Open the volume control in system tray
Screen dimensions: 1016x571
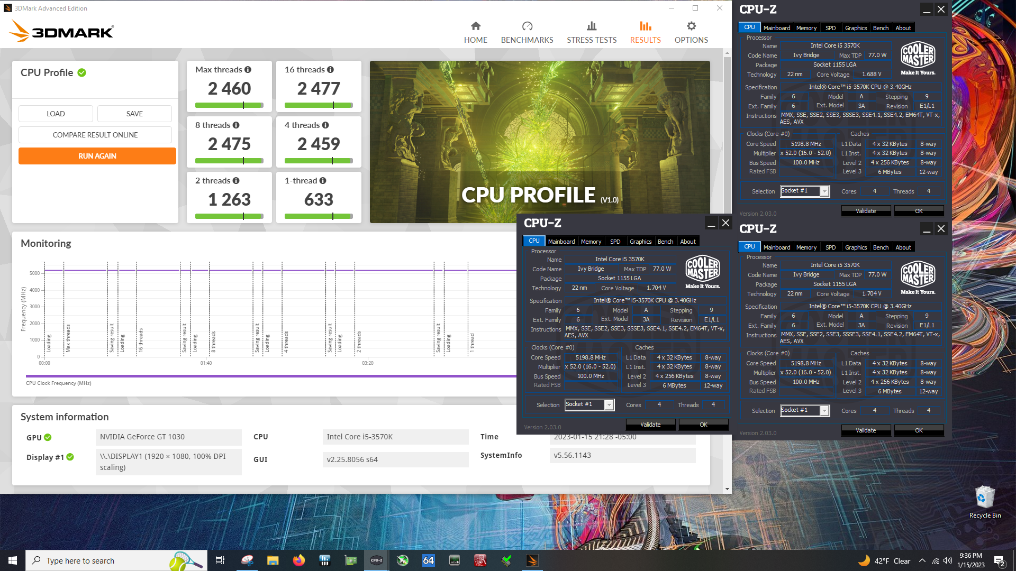tap(948, 560)
